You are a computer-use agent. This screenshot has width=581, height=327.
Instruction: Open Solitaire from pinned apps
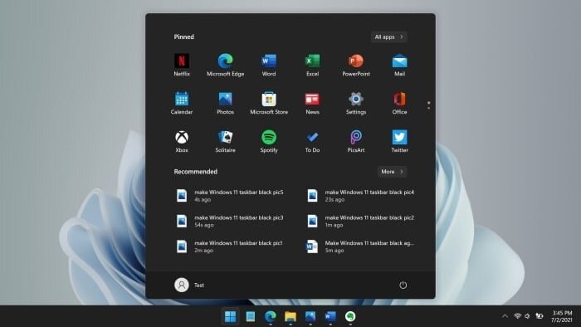[225, 141]
